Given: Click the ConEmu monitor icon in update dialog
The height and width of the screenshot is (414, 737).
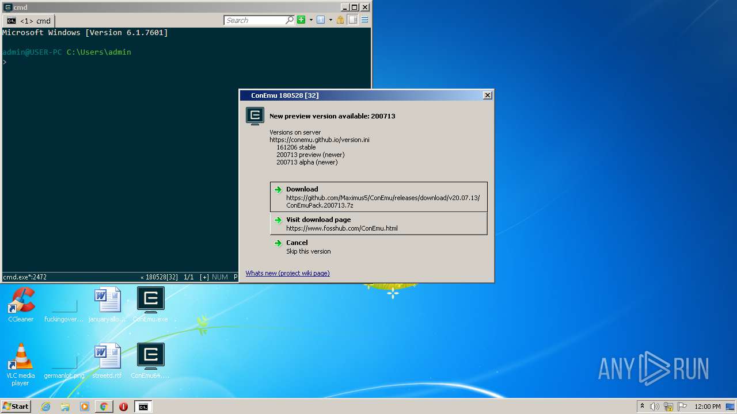Looking at the screenshot, I should [255, 116].
